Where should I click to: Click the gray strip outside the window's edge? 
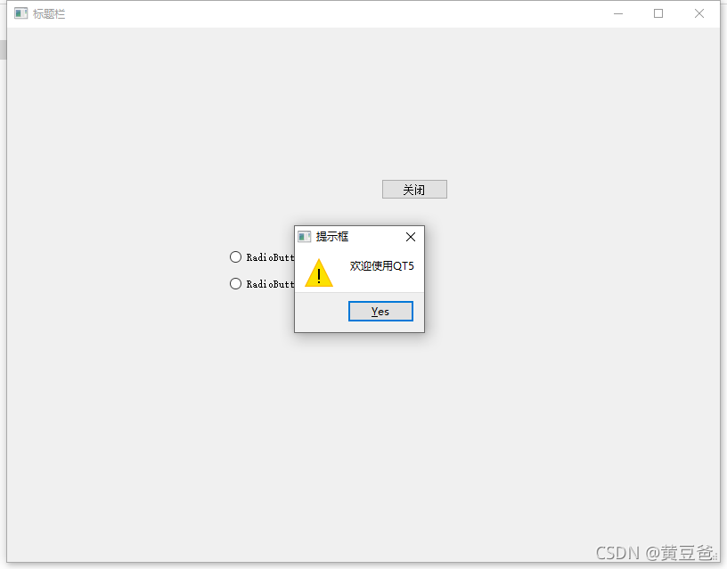click(3, 50)
